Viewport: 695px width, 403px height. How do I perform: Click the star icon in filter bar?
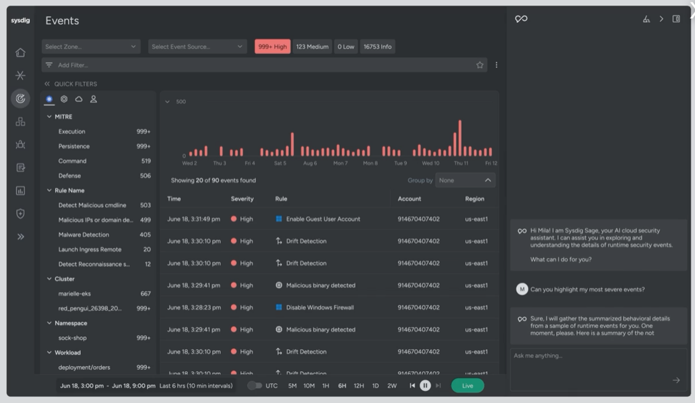[x=480, y=65]
